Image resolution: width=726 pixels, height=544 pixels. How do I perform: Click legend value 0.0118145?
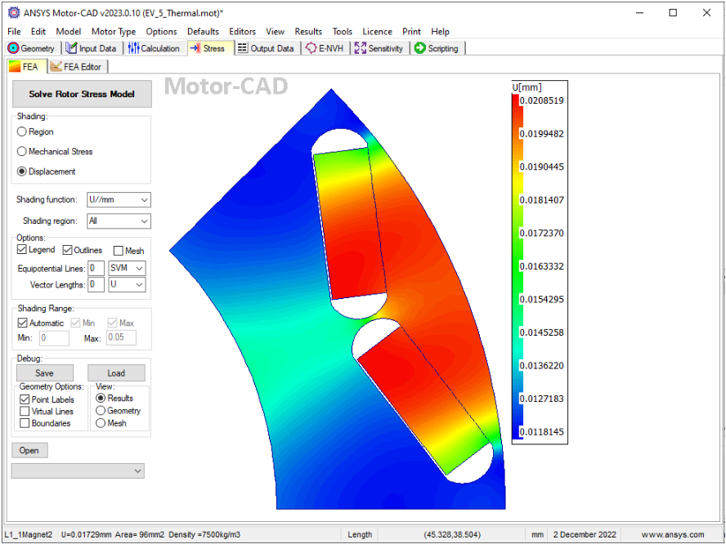tap(542, 432)
